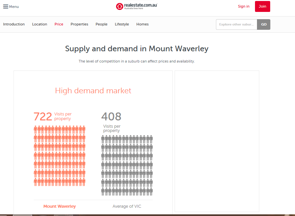Go to the Introduction section
The image size is (295, 216).
14,24
